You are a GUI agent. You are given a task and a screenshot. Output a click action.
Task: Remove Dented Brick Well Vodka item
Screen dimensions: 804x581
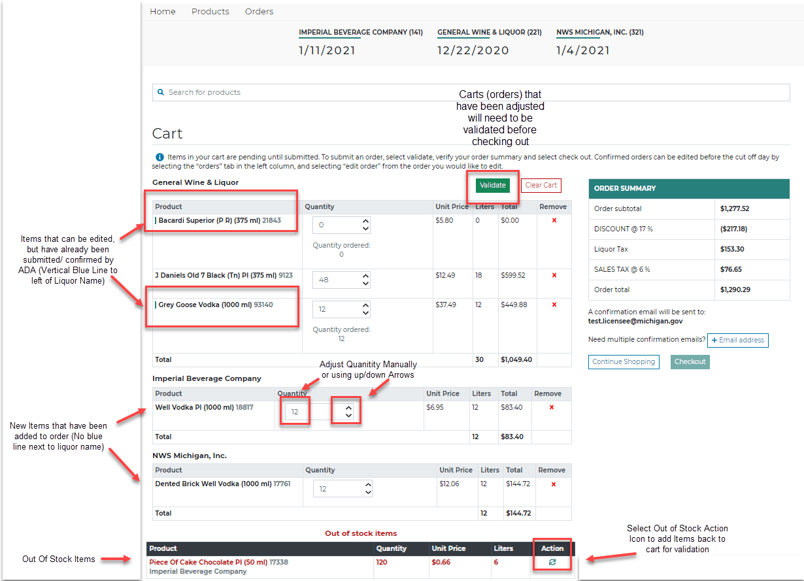click(554, 484)
